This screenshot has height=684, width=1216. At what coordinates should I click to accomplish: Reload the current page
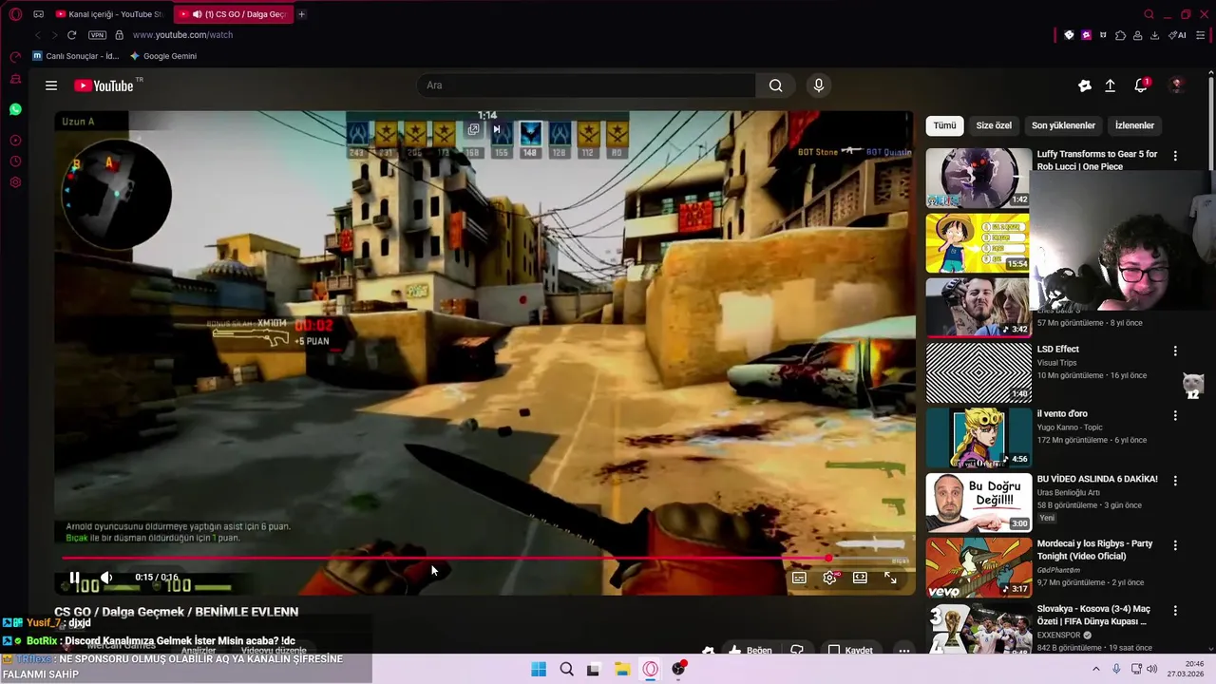[x=71, y=35]
